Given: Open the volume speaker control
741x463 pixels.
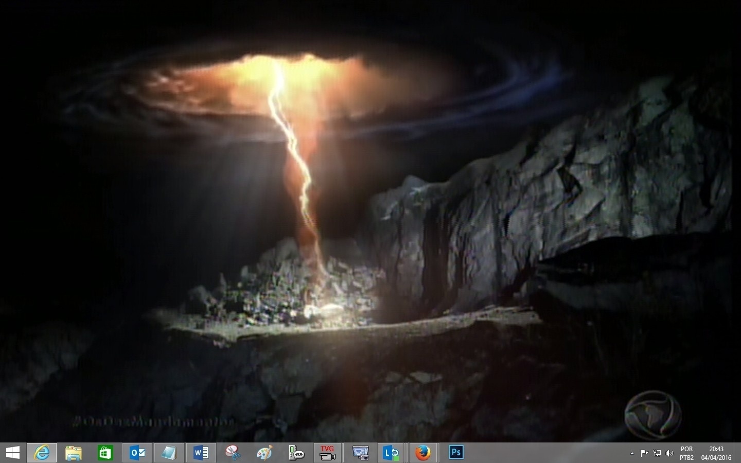Looking at the screenshot, I should 669,453.
